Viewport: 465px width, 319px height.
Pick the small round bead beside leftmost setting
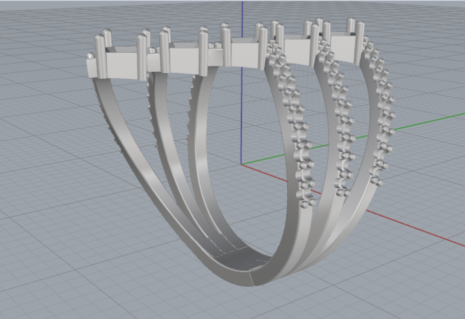tap(90, 56)
